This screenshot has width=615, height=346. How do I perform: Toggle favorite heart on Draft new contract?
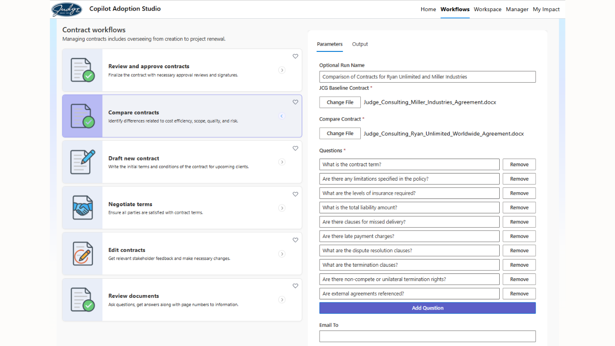295,148
